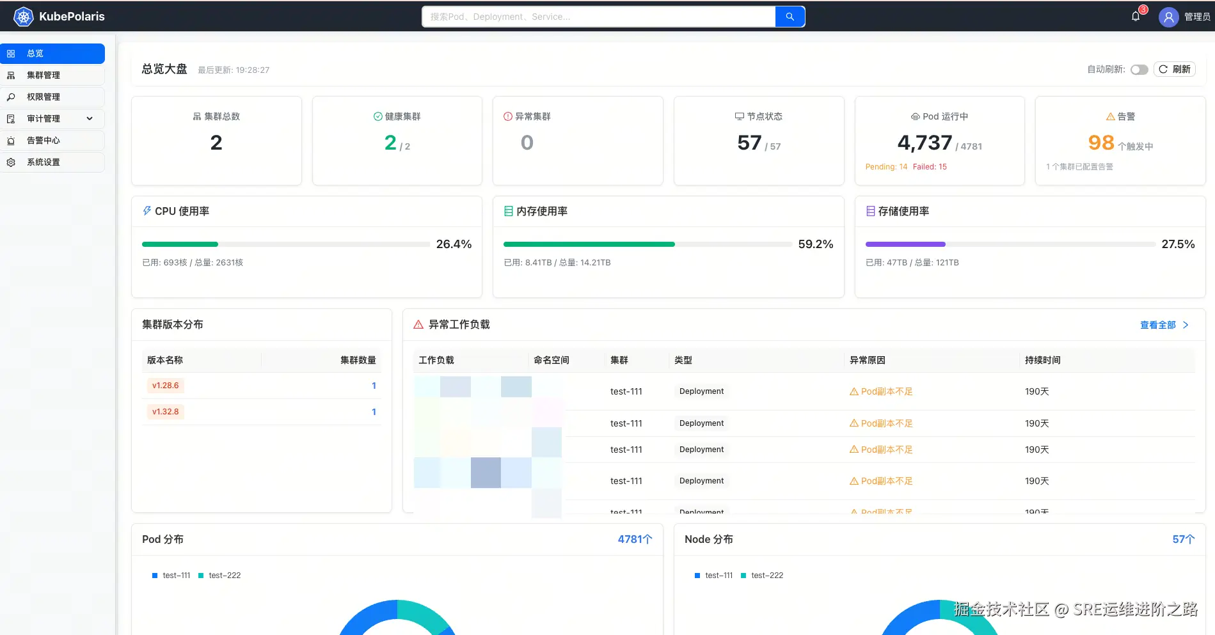Click the warning triangle on 告警 card
Viewport: 1215px width, 635px height.
[1109, 116]
